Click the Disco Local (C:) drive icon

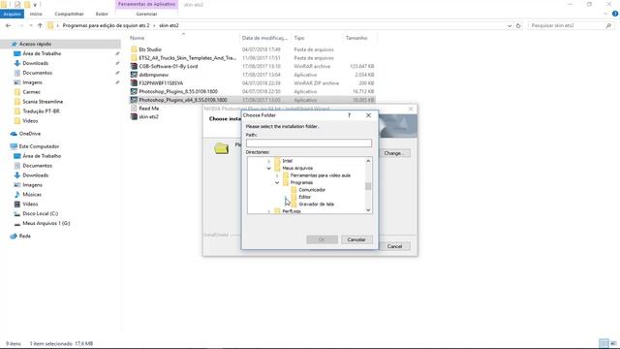tap(17, 213)
